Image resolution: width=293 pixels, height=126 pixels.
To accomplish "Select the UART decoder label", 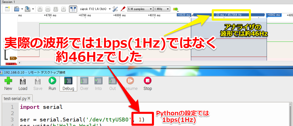I will point(11,64).
